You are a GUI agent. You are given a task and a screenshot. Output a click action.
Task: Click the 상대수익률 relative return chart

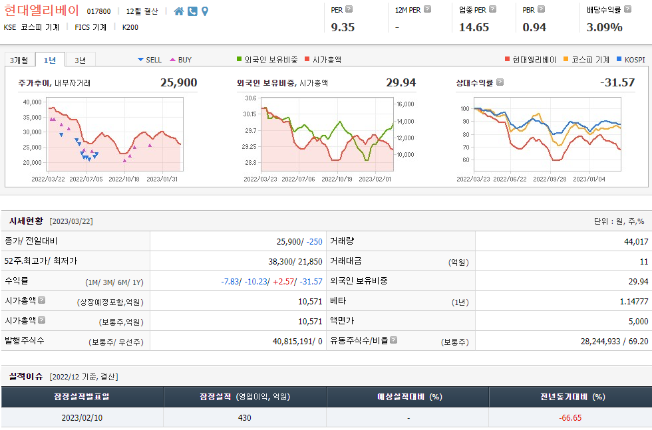[547, 134]
